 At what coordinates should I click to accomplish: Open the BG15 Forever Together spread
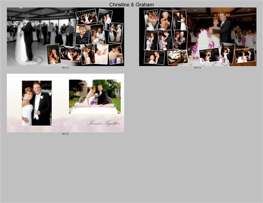(x=66, y=103)
